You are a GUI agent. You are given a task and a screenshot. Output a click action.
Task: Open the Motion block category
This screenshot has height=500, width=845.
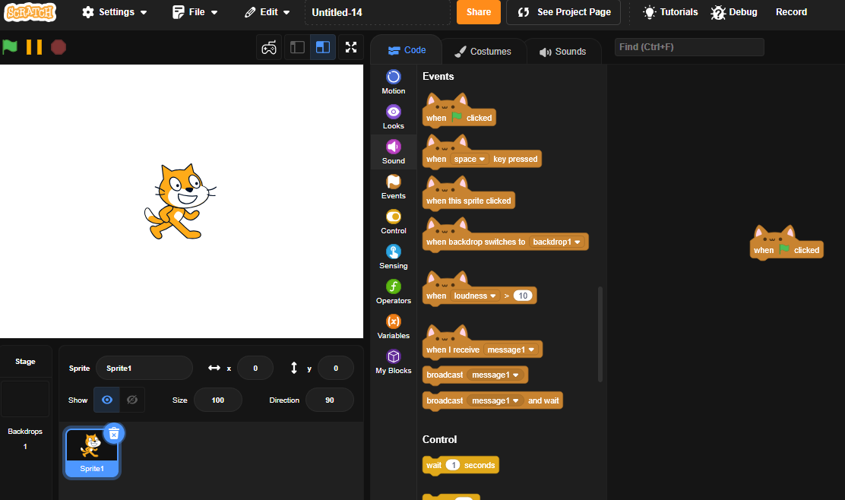(x=394, y=82)
